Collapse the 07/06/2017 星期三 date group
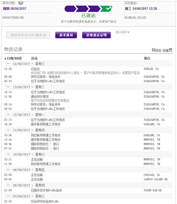The height and width of the screenshot is (204, 177). click(8, 196)
